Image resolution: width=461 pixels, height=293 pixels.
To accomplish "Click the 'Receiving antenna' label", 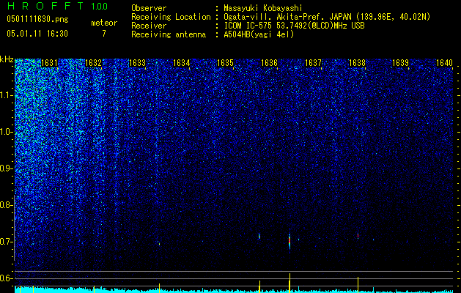I will point(169,34).
